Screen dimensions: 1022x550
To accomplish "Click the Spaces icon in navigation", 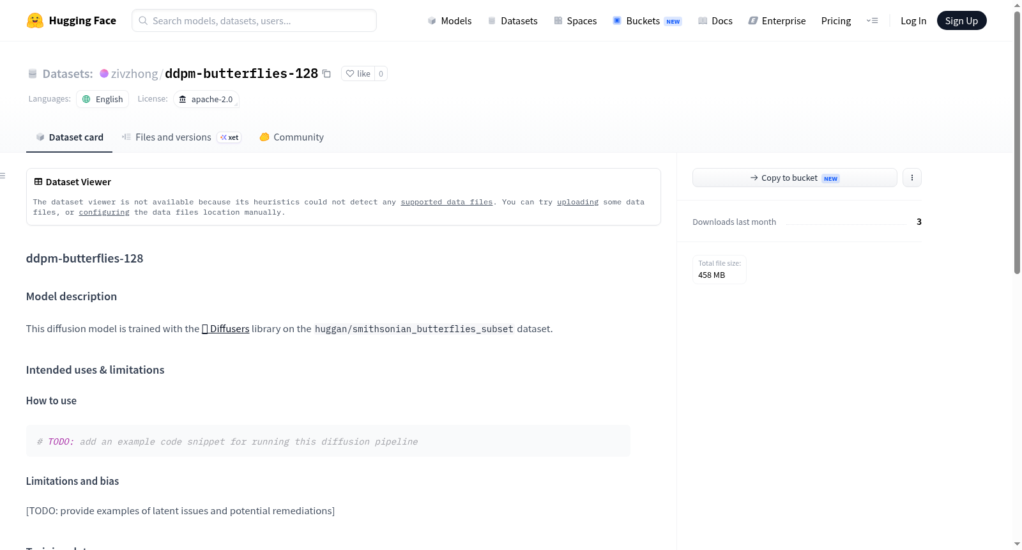I will [558, 20].
